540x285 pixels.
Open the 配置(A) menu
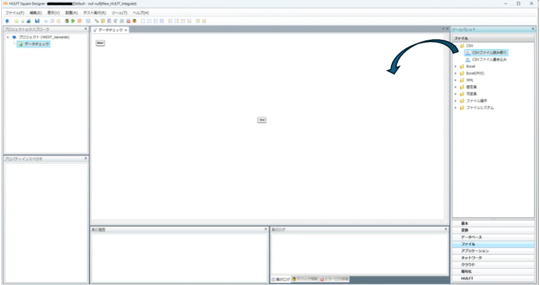pos(72,13)
